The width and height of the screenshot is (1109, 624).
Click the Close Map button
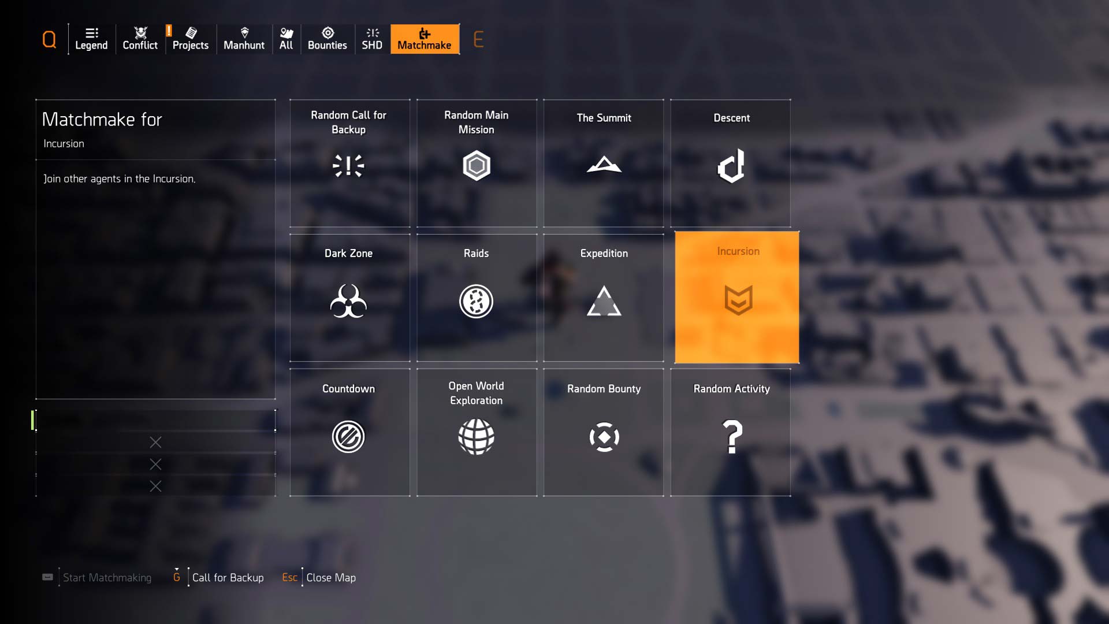point(330,577)
